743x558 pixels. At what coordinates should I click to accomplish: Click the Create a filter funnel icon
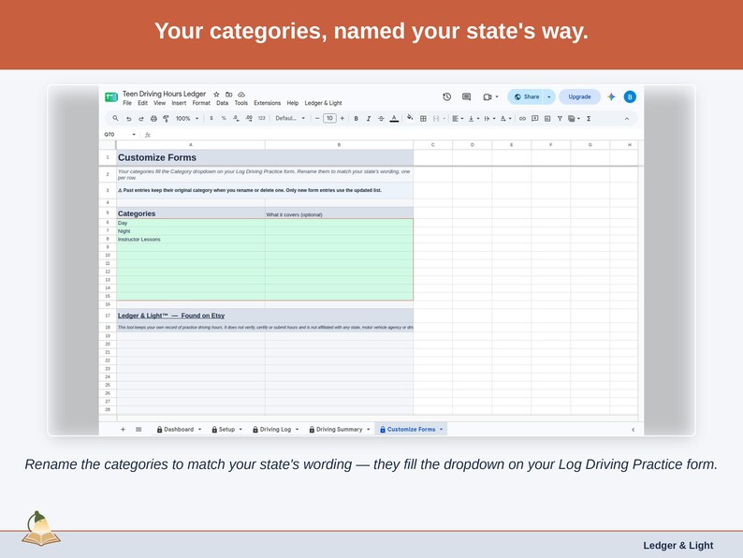tap(560, 119)
